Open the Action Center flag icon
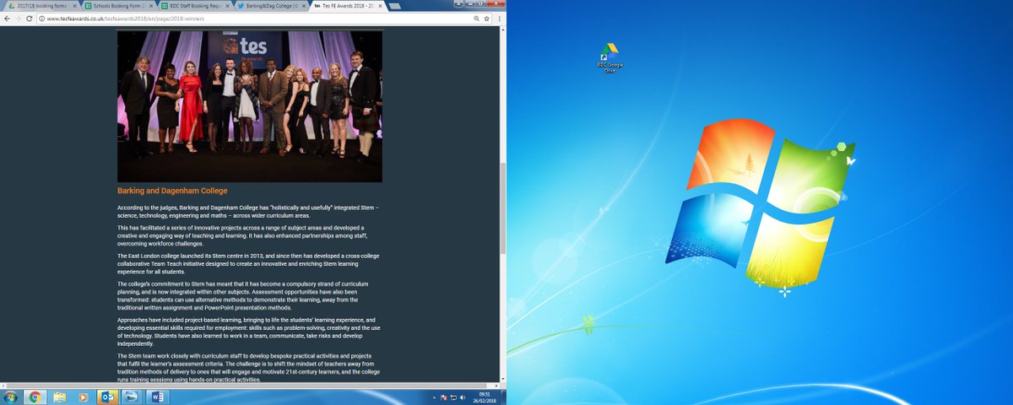The height and width of the screenshot is (405, 1013). click(444, 397)
